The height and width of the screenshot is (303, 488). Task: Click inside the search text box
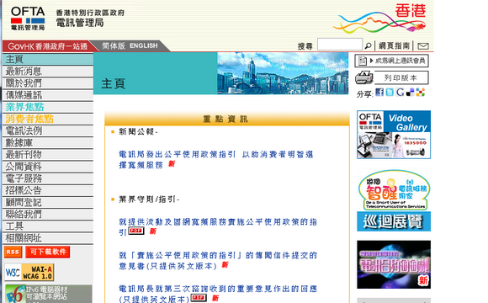[340, 45]
